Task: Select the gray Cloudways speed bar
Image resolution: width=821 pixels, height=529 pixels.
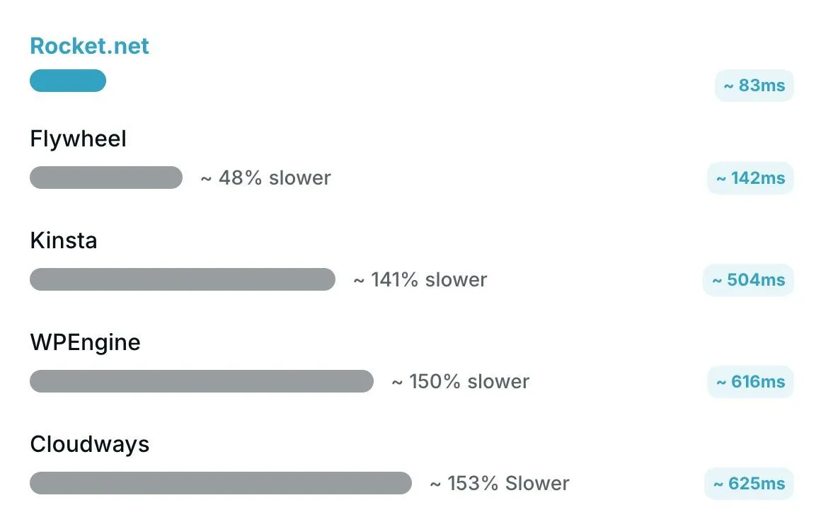Action: (x=221, y=483)
